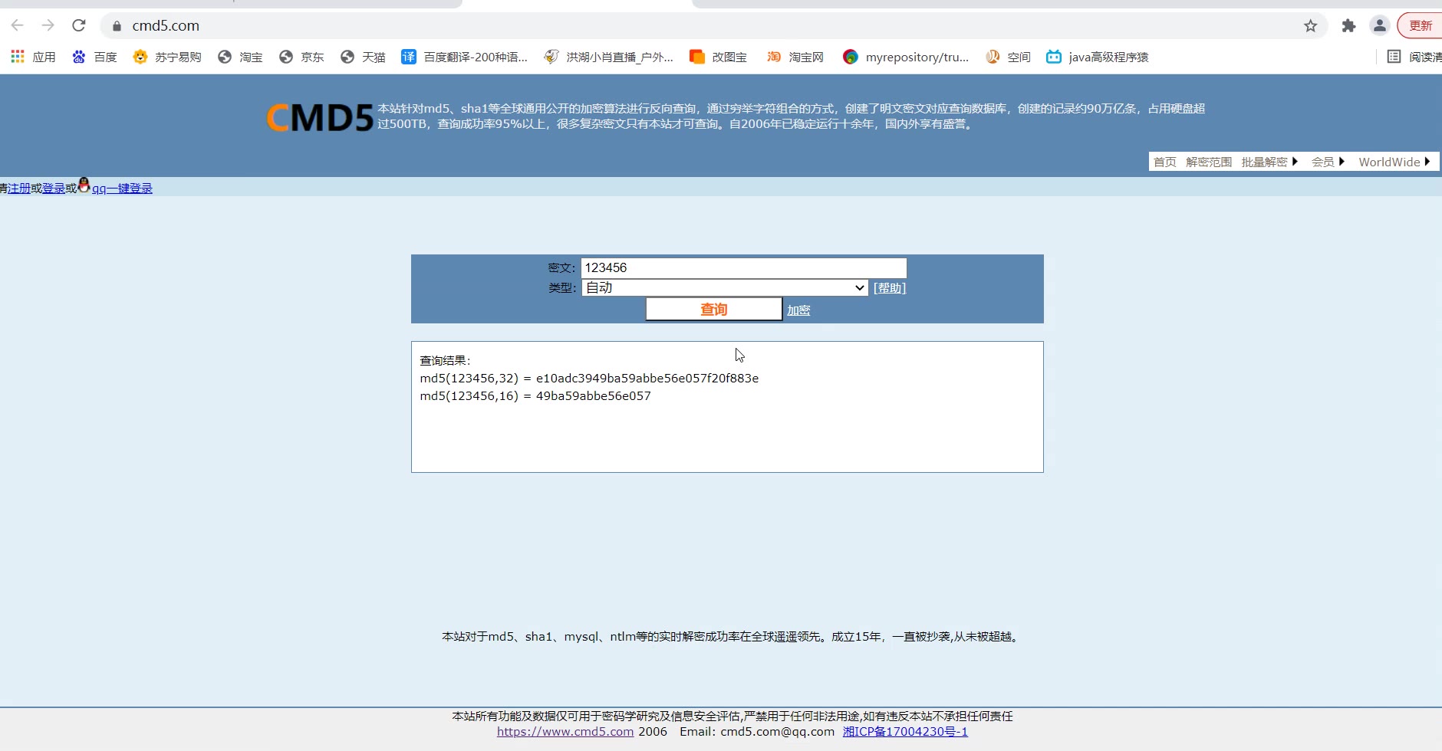1442x751 pixels.
Task: Click the 查询结果 heading text
Action: (x=445, y=360)
